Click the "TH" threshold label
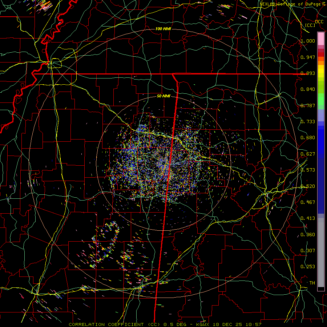Image resolution: width=327 pixels, height=327 pixels. 312,283
